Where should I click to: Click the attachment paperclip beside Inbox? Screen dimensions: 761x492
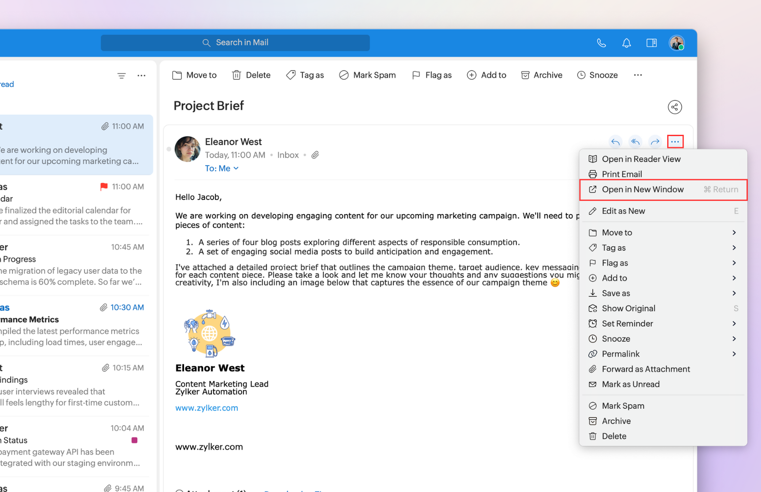[315, 155]
